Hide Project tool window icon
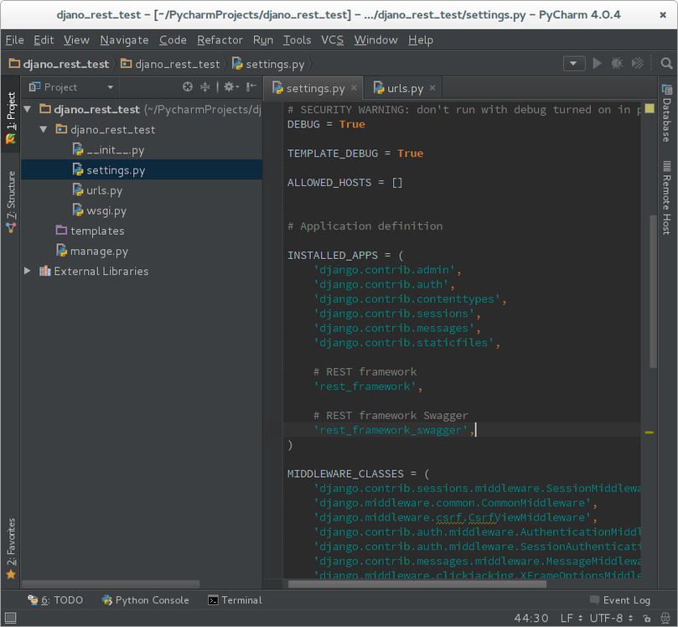 (x=251, y=87)
